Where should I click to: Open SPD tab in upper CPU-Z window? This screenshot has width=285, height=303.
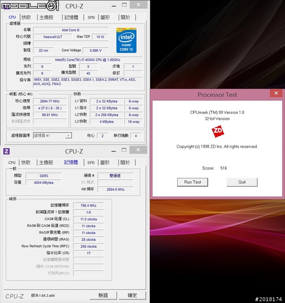91,18
